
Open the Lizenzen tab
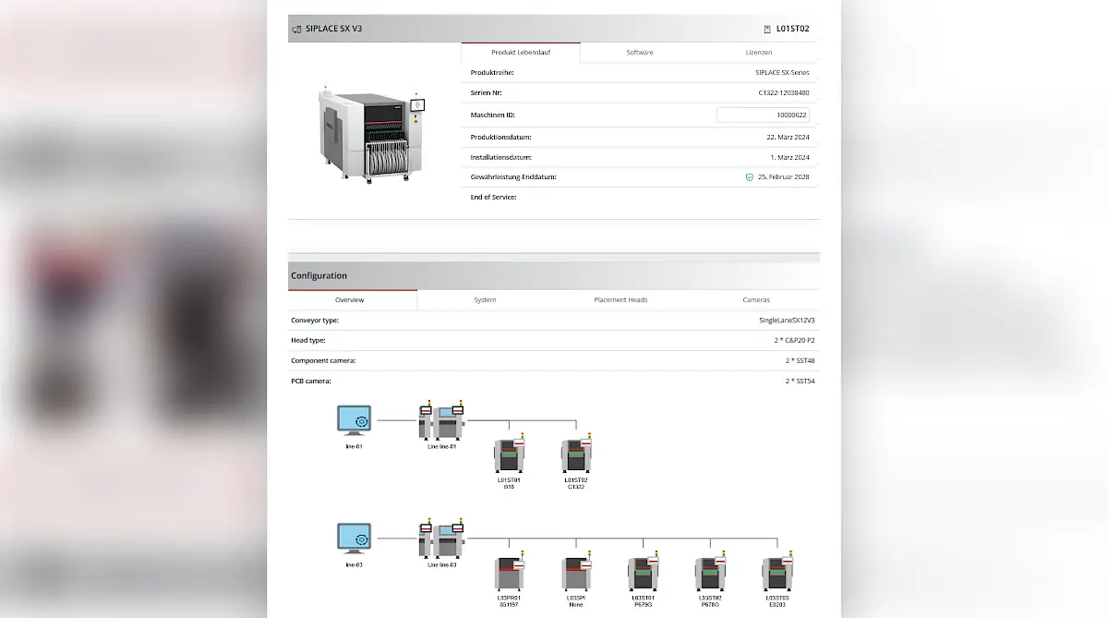point(758,53)
